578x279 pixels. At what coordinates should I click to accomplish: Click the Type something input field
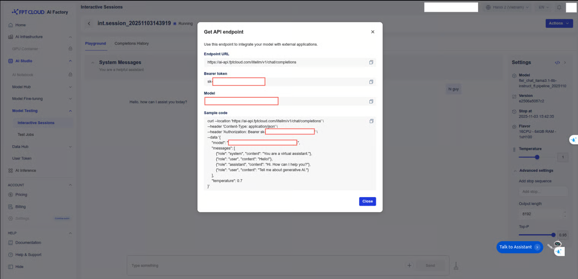point(266,265)
